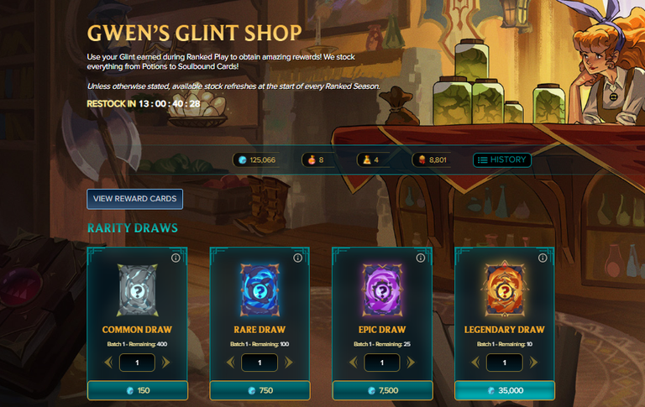Increase Common Draw quantity with right arrow

pos(165,363)
